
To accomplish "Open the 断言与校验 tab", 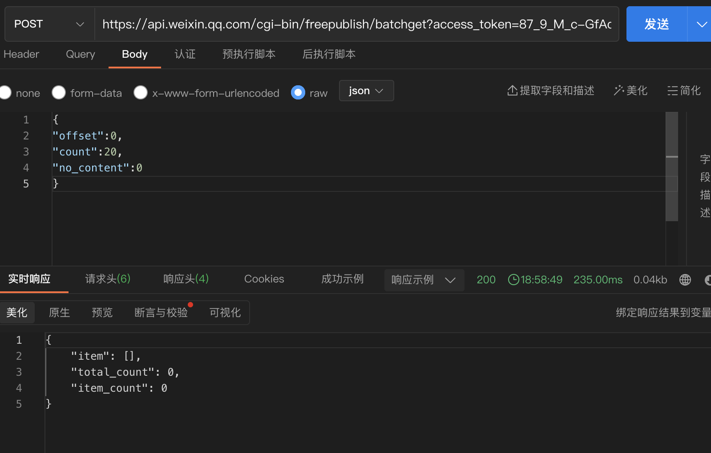I will pyautogui.click(x=161, y=313).
